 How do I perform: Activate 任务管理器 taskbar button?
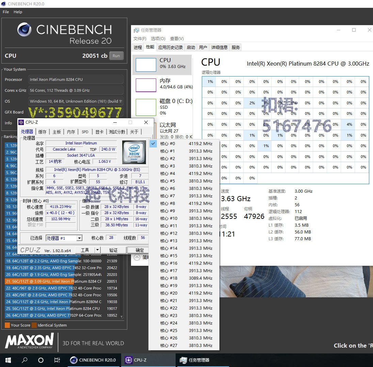(203, 360)
